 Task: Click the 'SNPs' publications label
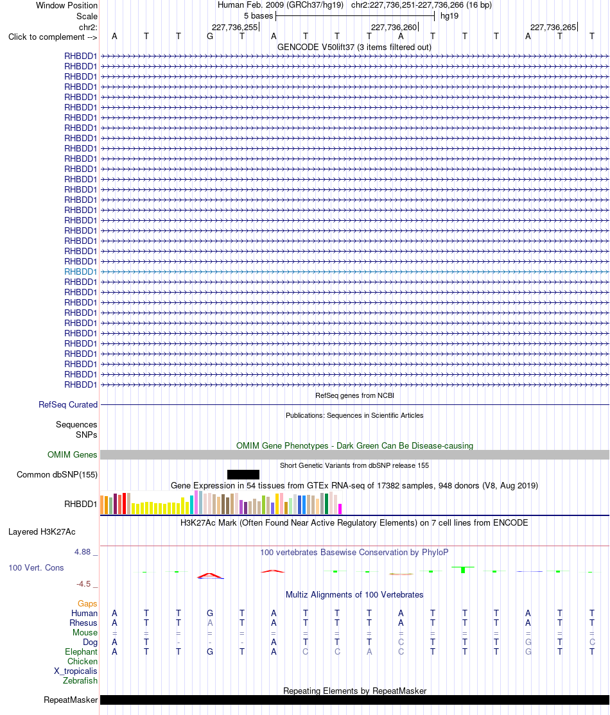[86, 435]
